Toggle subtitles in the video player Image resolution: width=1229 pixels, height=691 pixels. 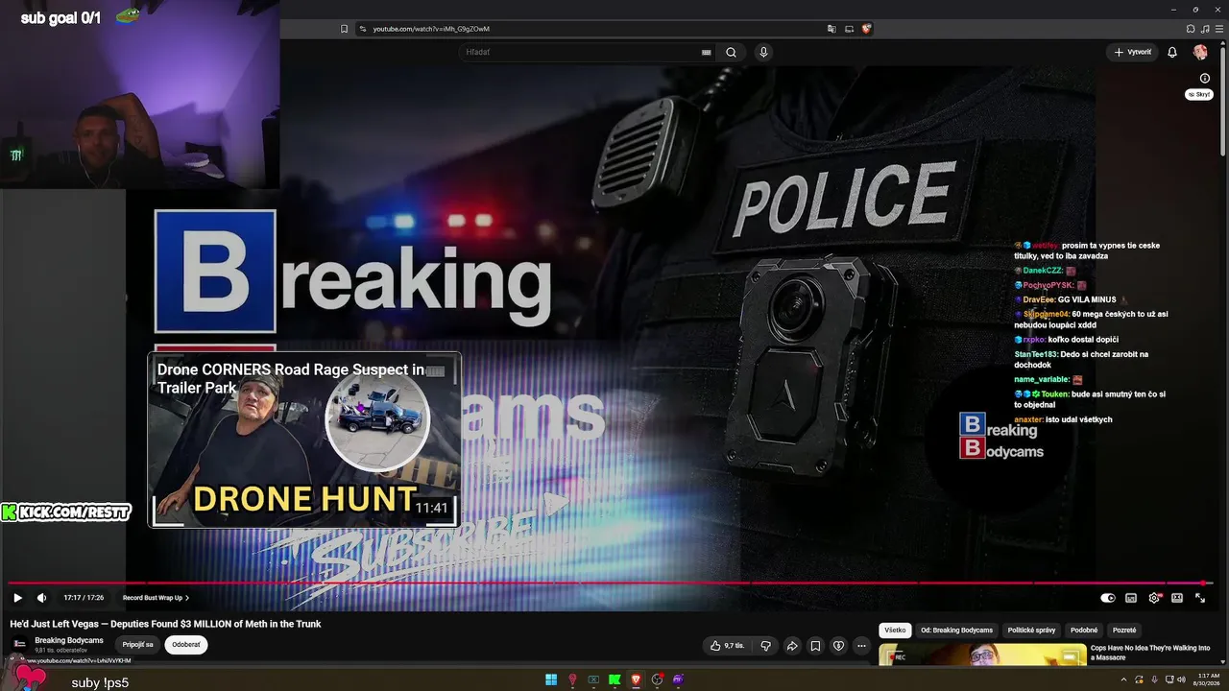point(1131,598)
